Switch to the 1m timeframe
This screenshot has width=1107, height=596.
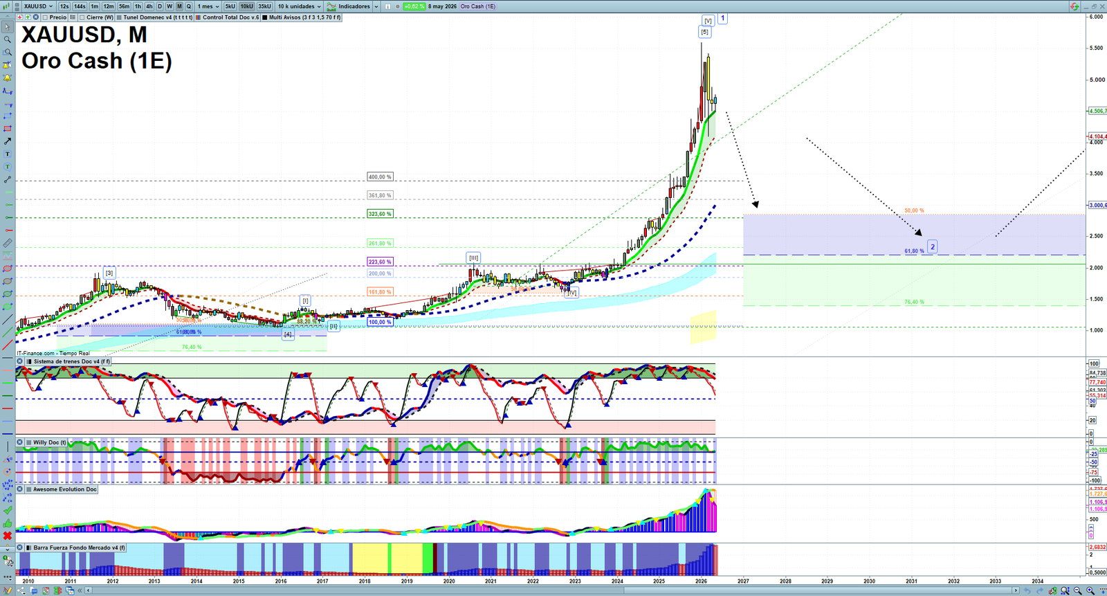(94, 6)
